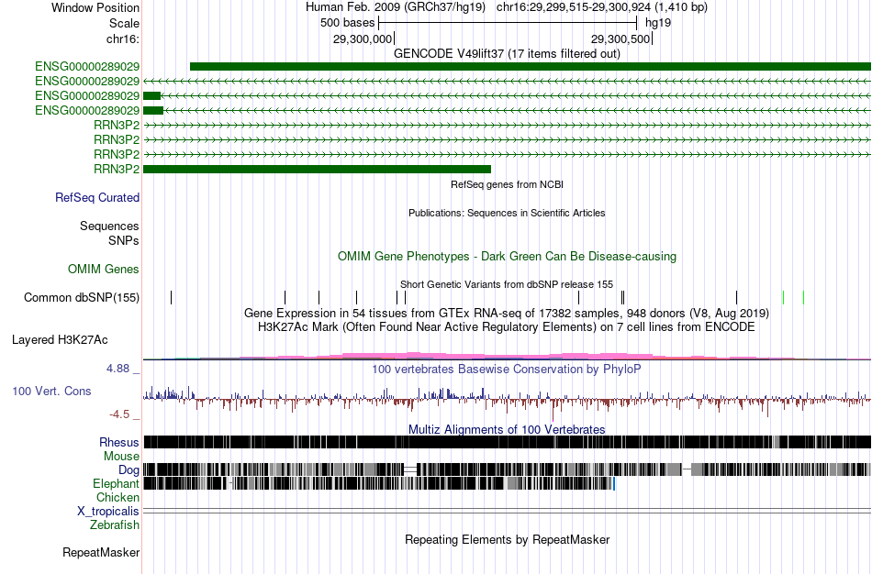Screen dimensions: 872x574
Task: Open OMIM Gene Phenotypes track title
Action: pyautogui.click(x=507, y=256)
